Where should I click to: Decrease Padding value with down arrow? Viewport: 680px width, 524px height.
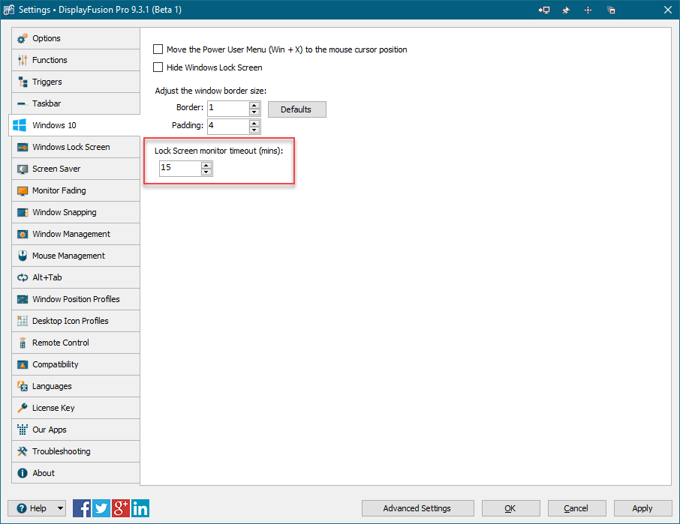pyautogui.click(x=254, y=130)
